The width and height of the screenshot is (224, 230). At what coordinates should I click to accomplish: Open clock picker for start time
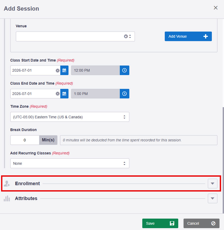[124, 70]
